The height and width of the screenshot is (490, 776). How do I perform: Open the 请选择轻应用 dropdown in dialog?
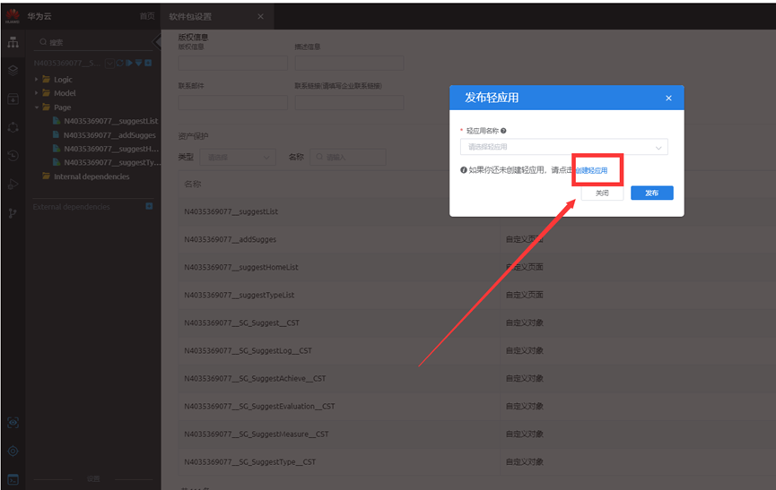563,147
